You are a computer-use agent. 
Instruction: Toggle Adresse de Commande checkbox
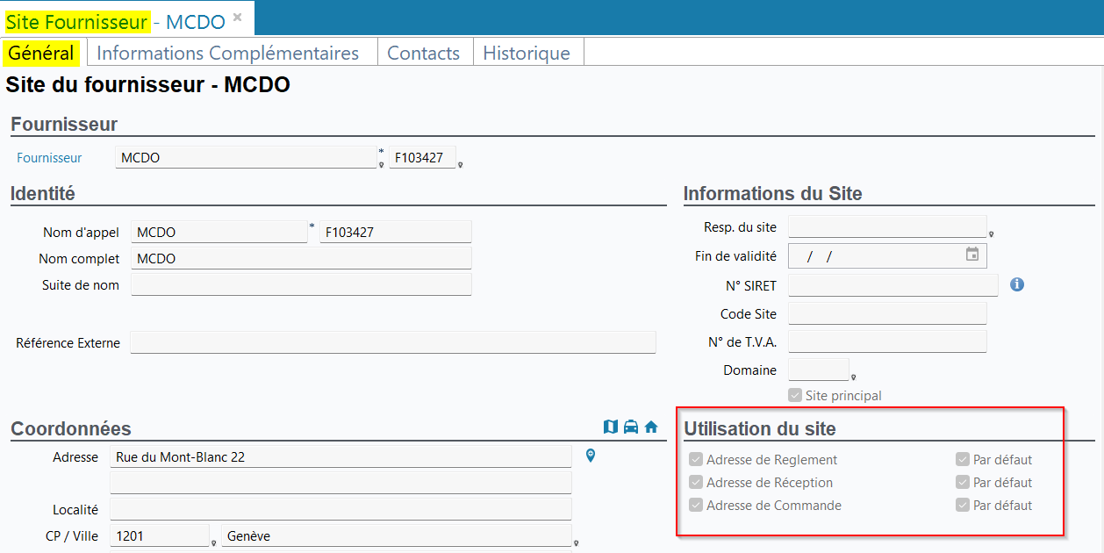tap(696, 505)
